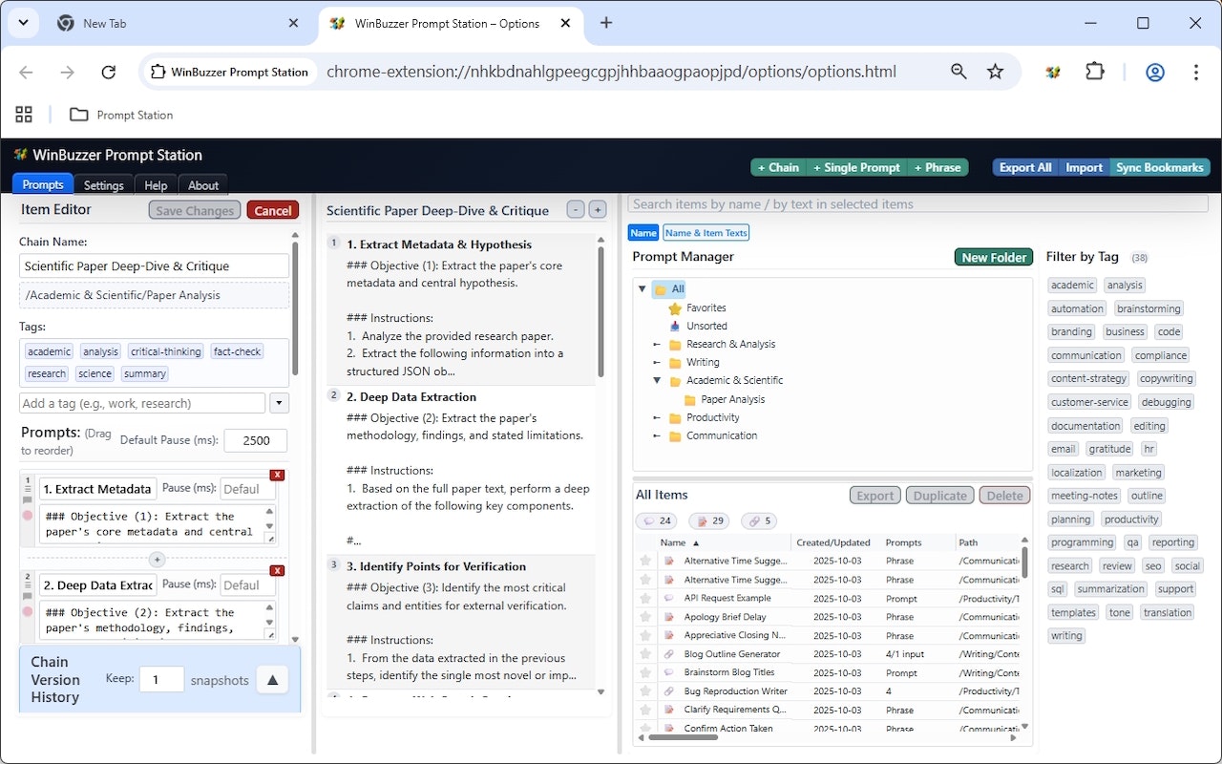
Task: Toggle the pink dot on prompt 2
Action: (x=28, y=611)
